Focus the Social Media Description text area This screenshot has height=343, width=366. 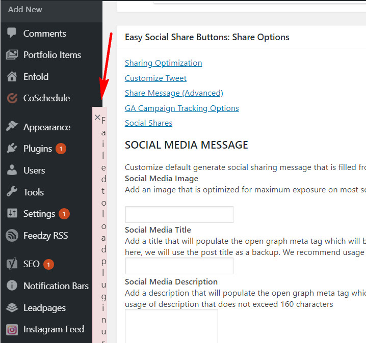(172, 326)
